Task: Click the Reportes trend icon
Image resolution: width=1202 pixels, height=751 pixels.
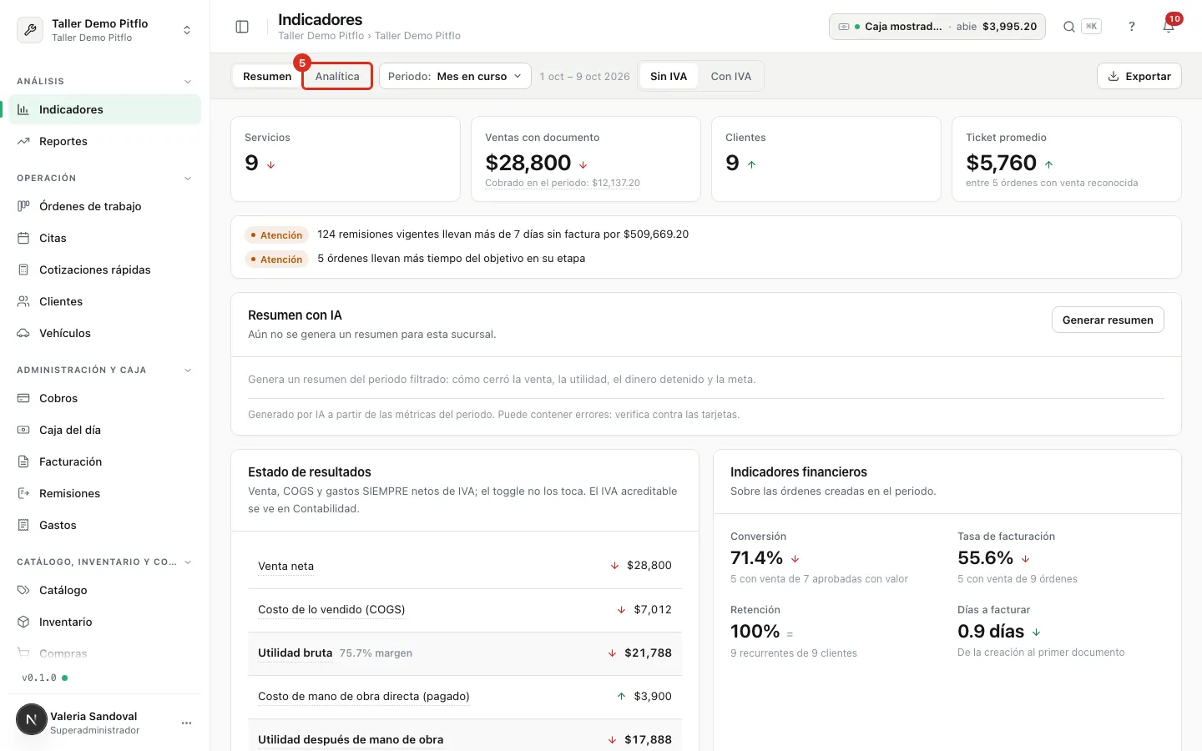Action: pyautogui.click(x=23, y=141)
